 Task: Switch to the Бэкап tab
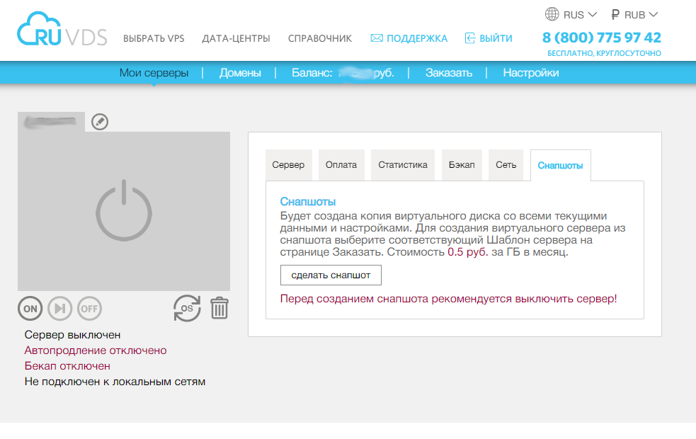pyautogui.click(x=462, y=165)
